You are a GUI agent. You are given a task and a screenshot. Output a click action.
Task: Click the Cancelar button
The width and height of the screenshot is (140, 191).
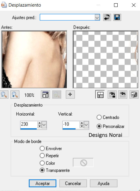click(73, 183)
